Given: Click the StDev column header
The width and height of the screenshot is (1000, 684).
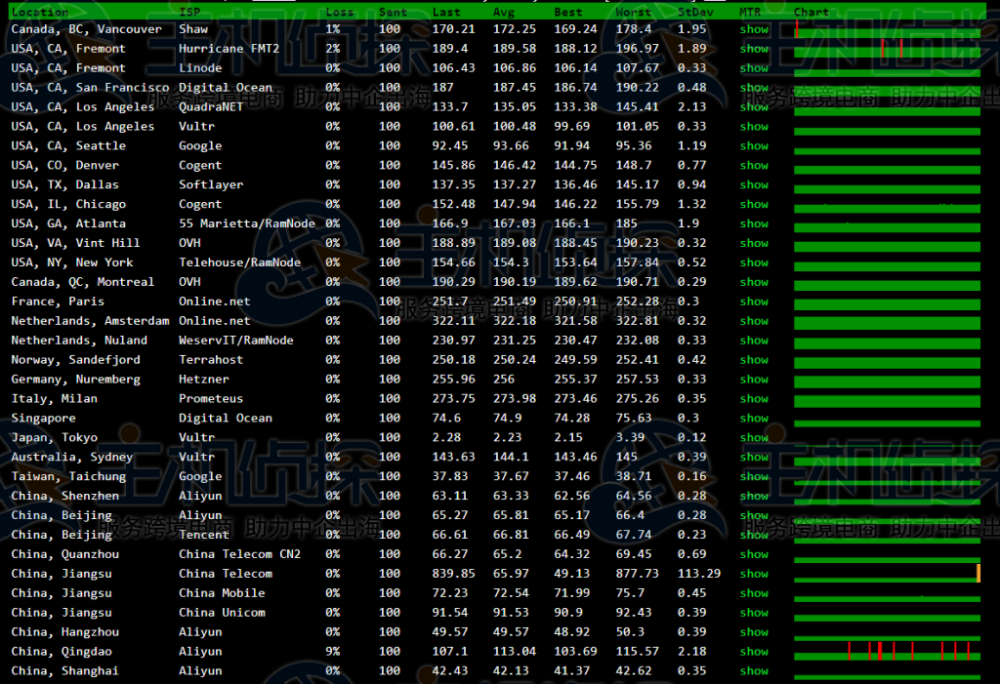Looking at the screenshot, I should coord(694,12).
